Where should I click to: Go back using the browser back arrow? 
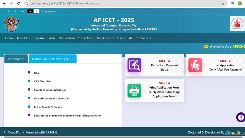click(x=4, y=3)
